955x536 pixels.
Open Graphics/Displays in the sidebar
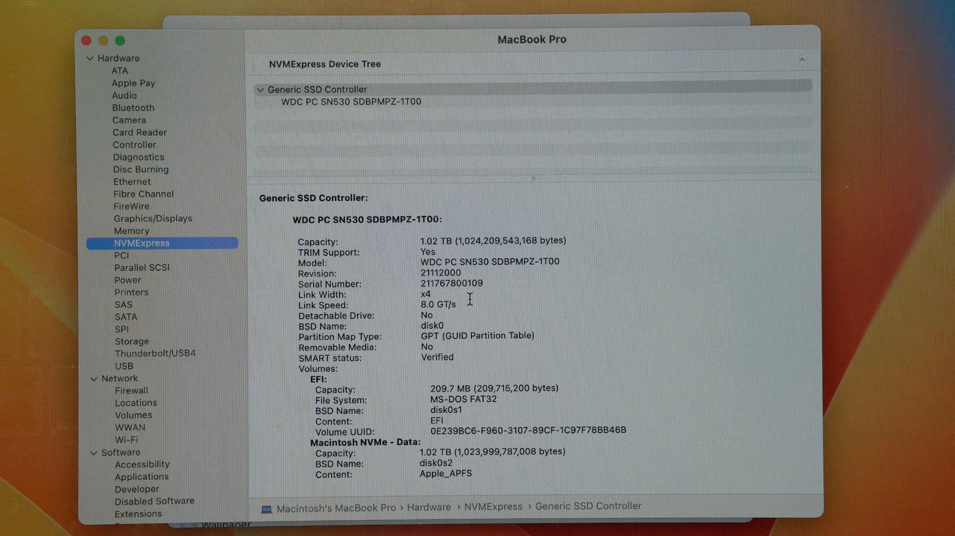pyautogui.click(x=153, y=219)
